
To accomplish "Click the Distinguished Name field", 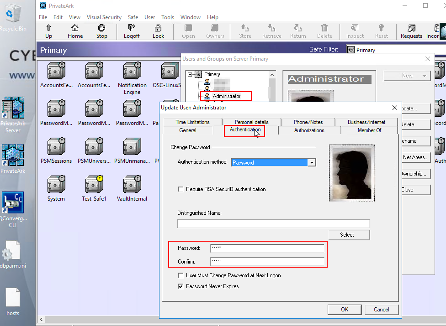I will click(x=273, y=224).
